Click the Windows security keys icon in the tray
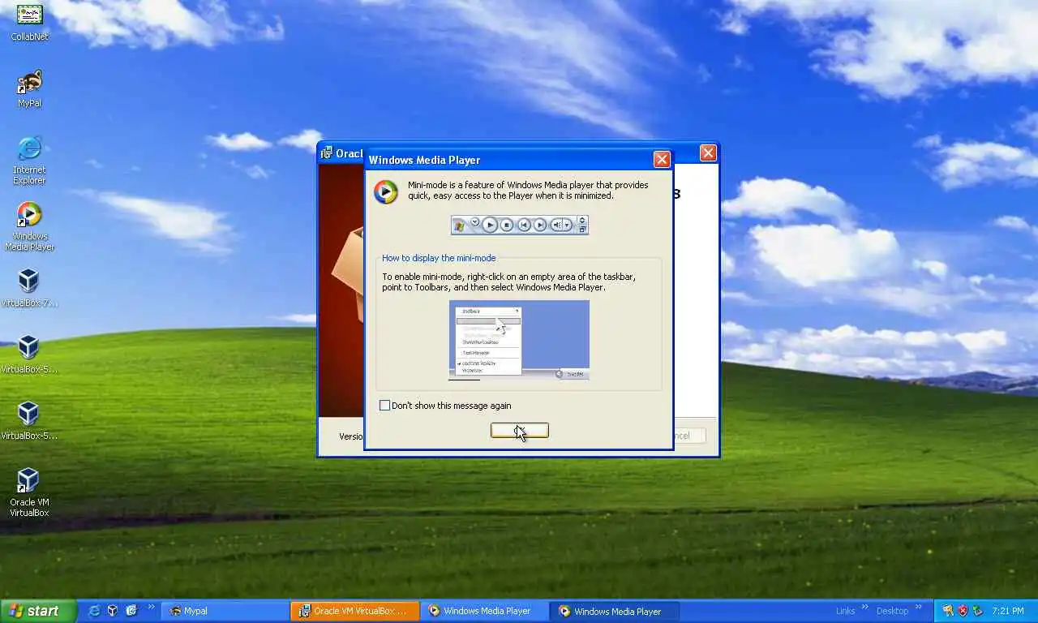Image resolution: width=1038 pixels, height=623 pixels. [947, 611]
